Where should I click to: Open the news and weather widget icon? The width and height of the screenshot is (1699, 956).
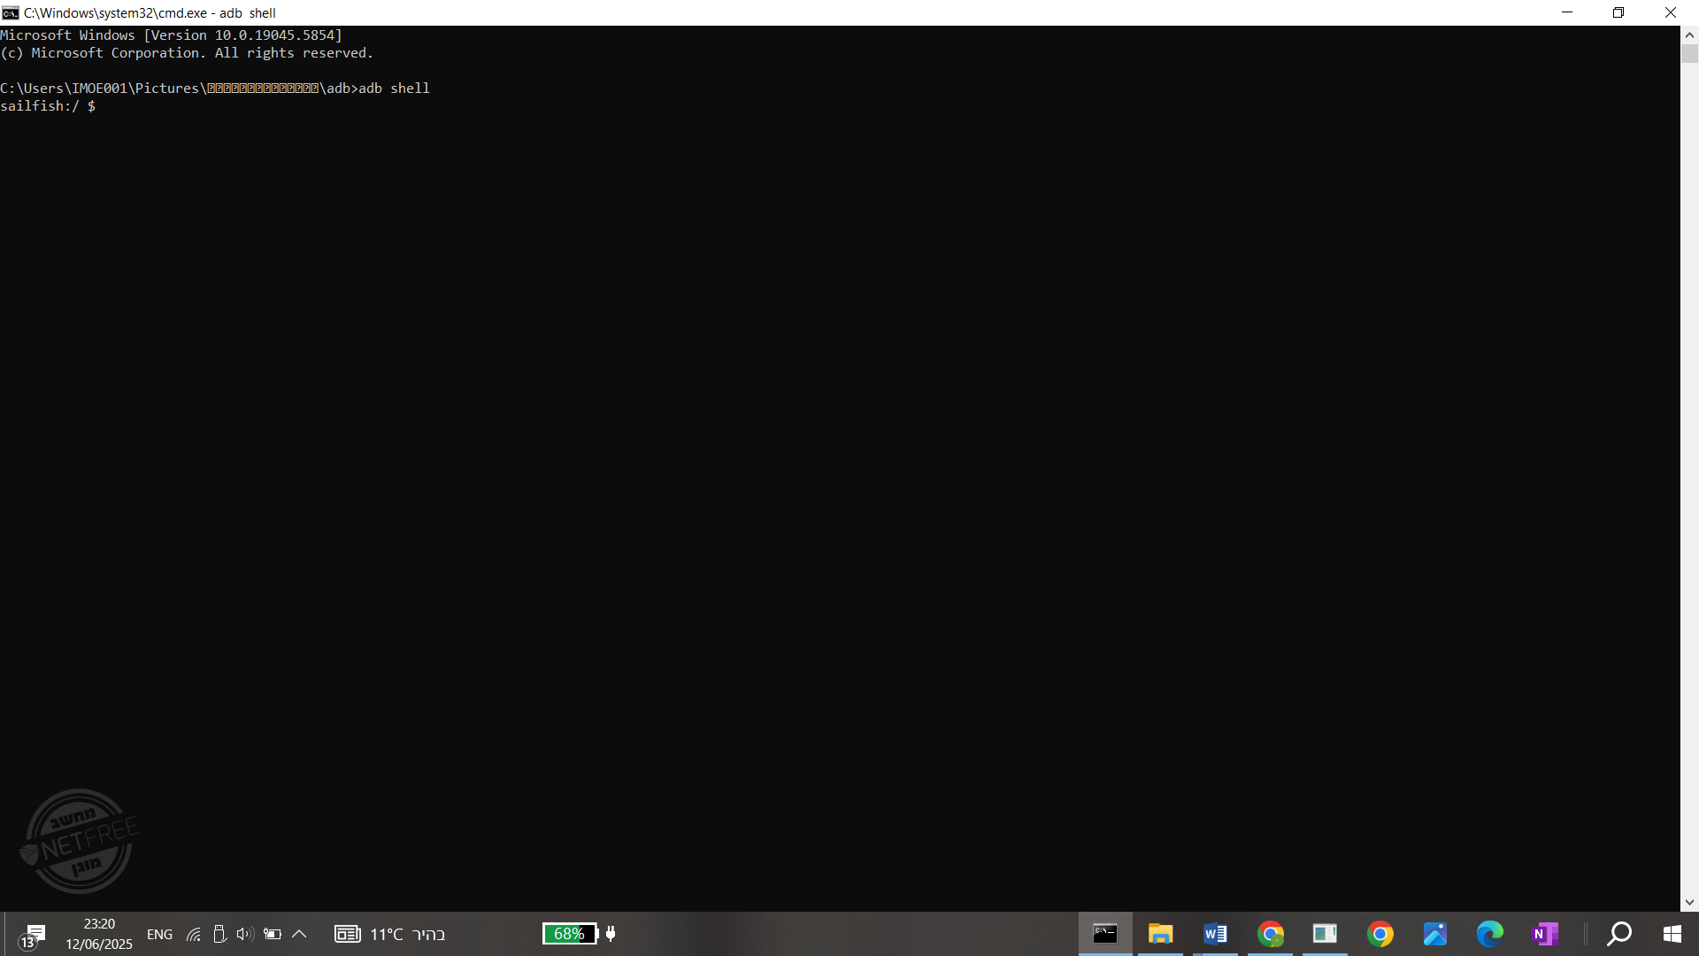(x=347, y=934)
